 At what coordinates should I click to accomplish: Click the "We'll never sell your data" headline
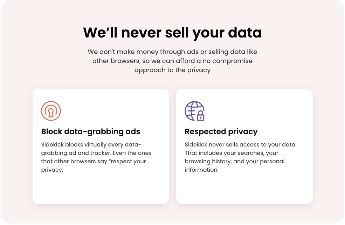click(x=172, y=33)
